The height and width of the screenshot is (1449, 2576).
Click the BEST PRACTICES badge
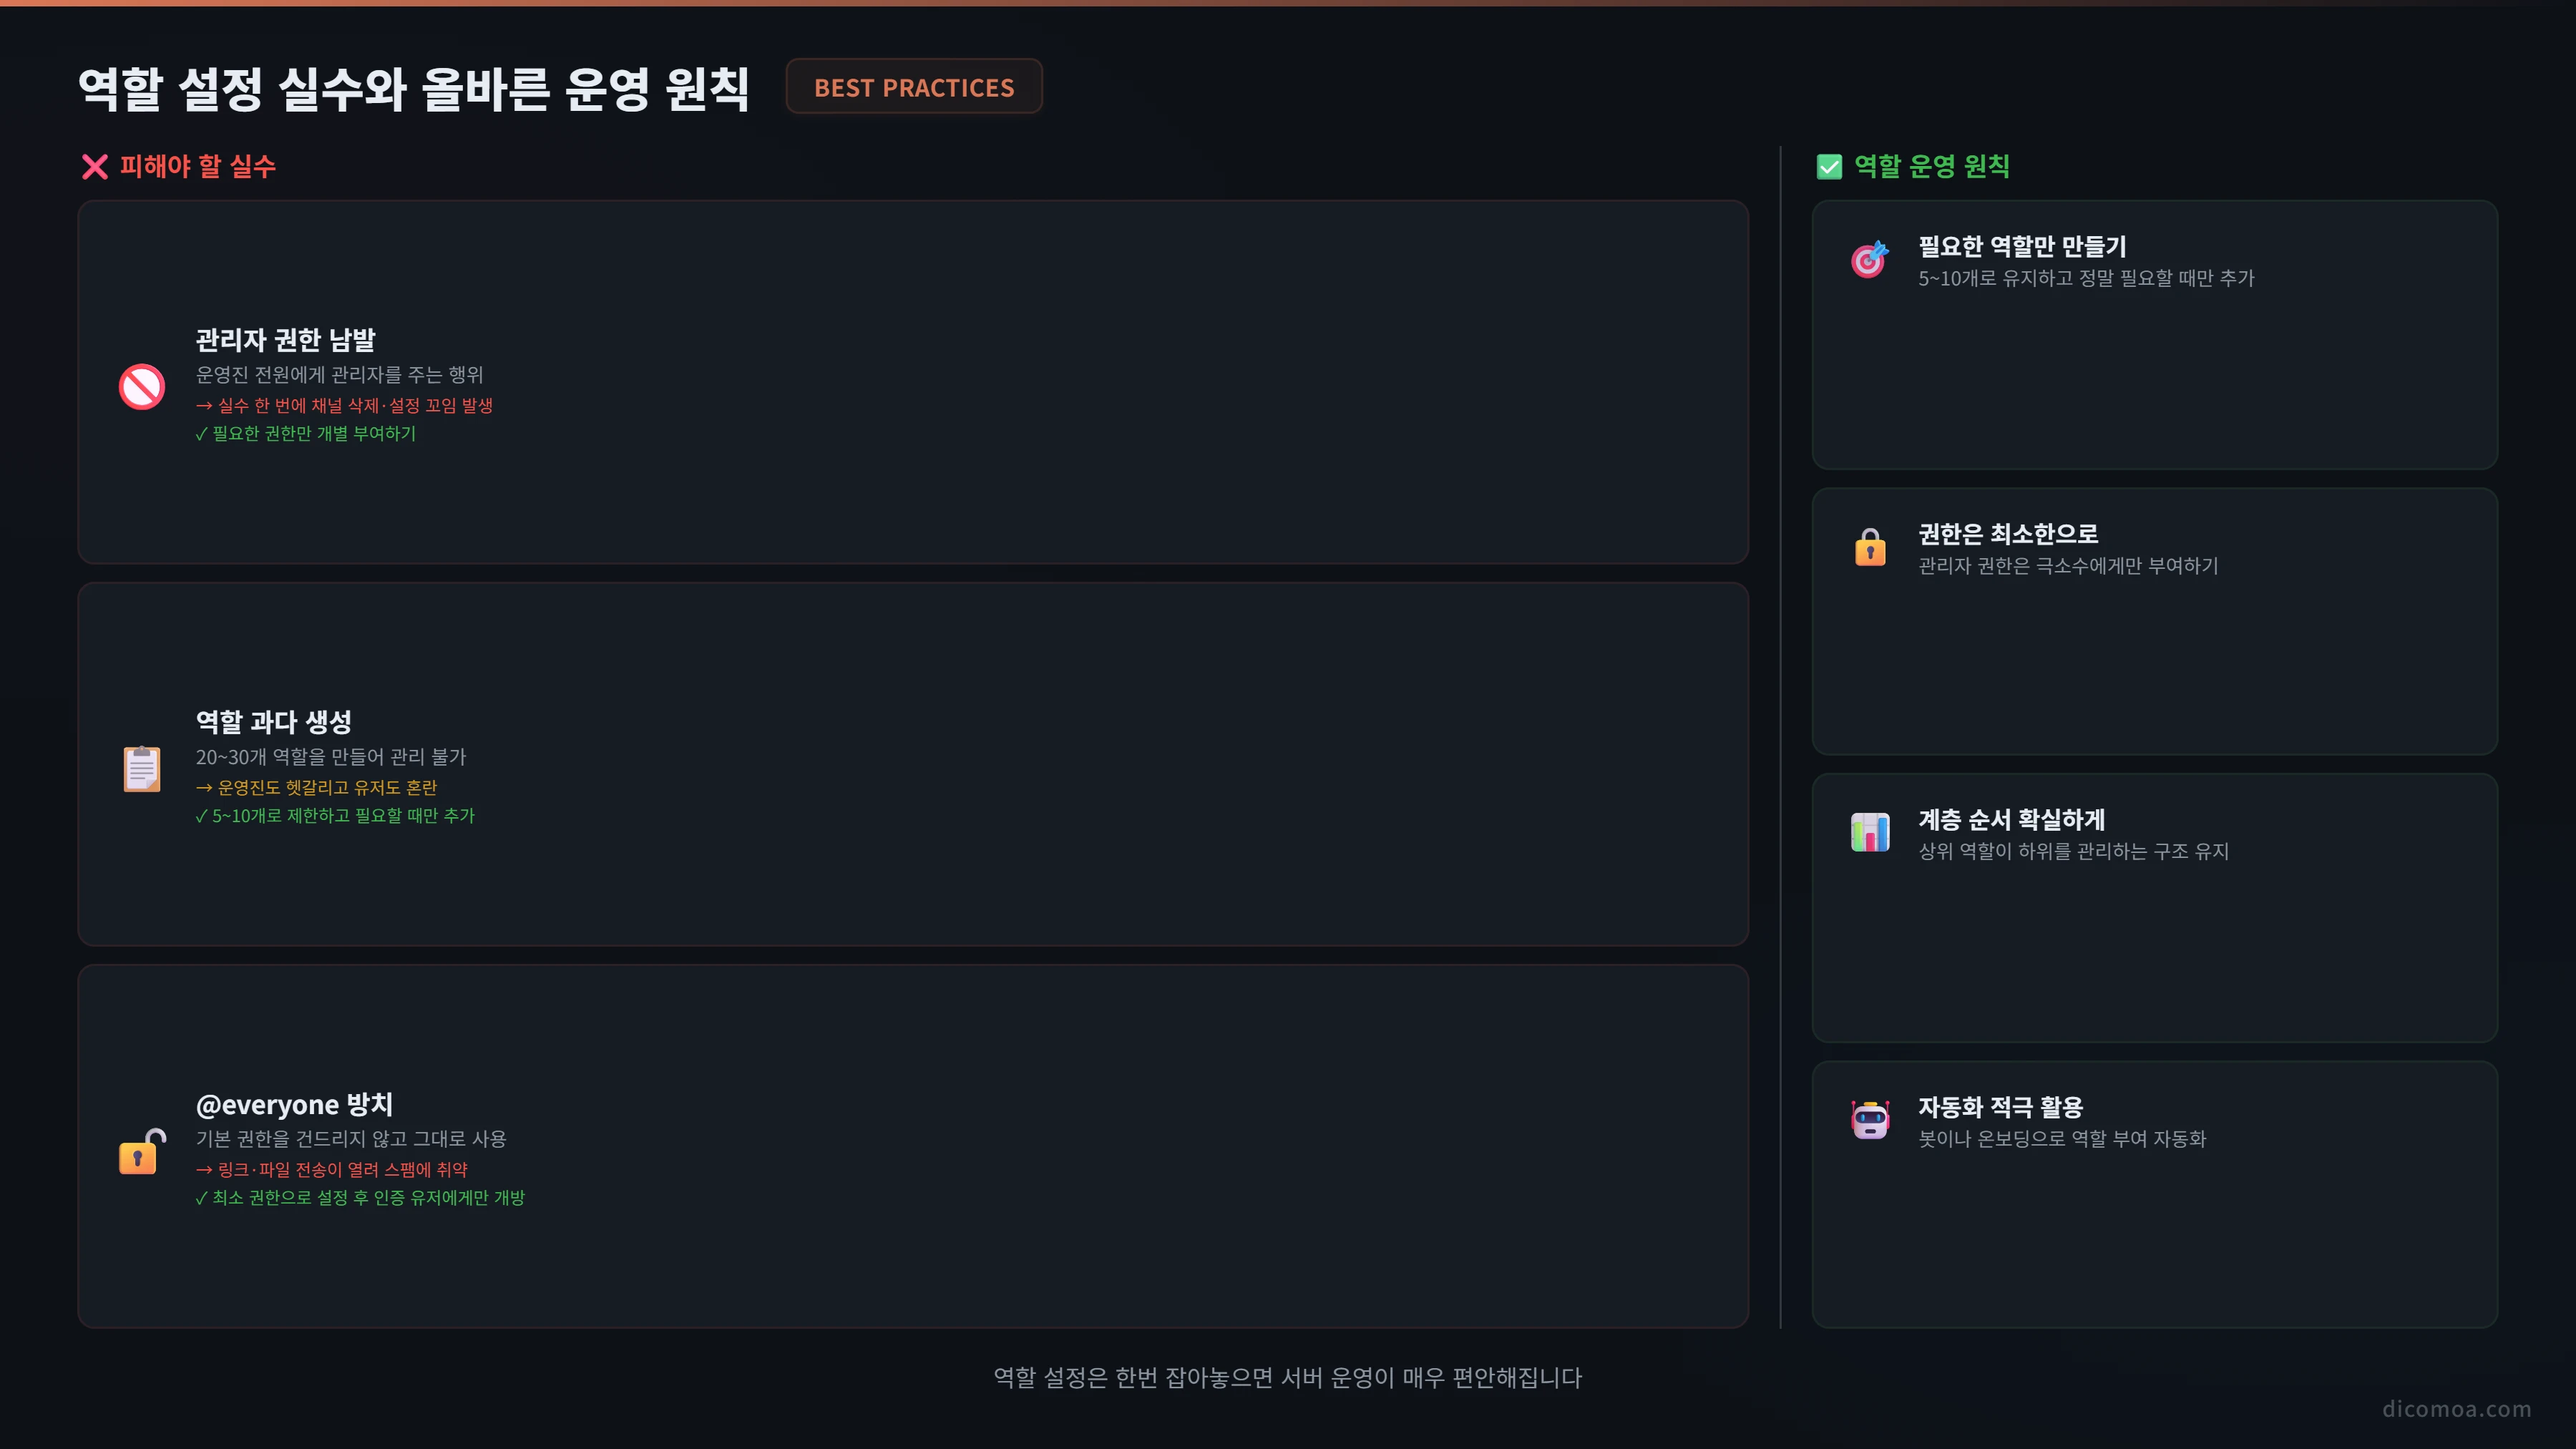tap(914, 87)
